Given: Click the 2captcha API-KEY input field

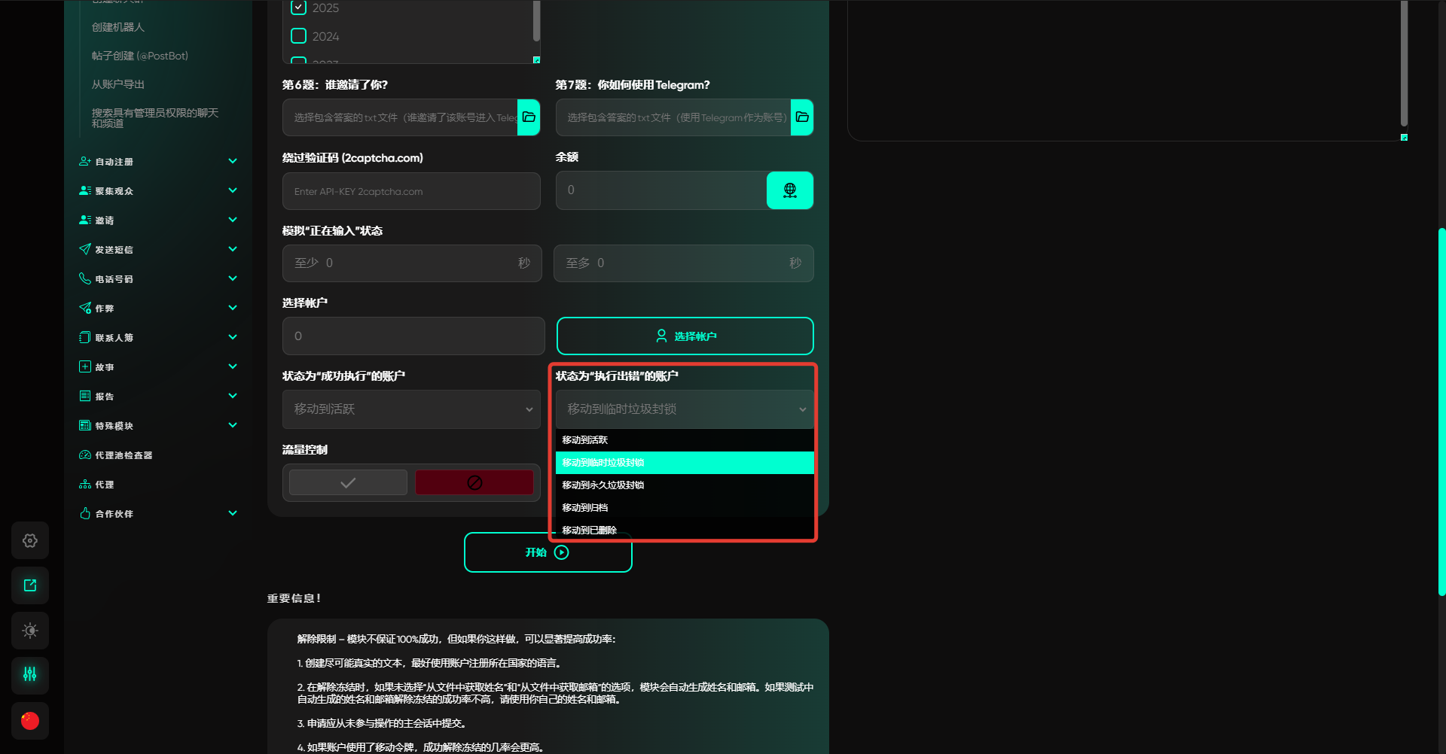Looking at the screenshot, I should click(412, 191).
